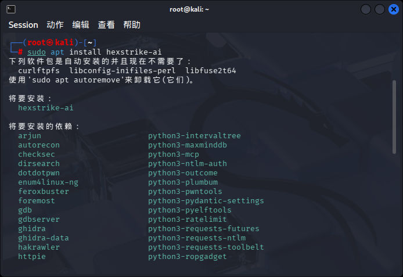Image resolution: width=403 pixels, height=277 pixels.
Task: Click the red root㉿kali prompt text
Action: pyautogui.click(x=51, y=42)
